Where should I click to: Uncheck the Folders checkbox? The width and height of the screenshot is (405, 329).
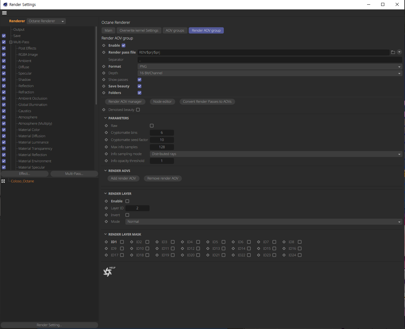139,93
